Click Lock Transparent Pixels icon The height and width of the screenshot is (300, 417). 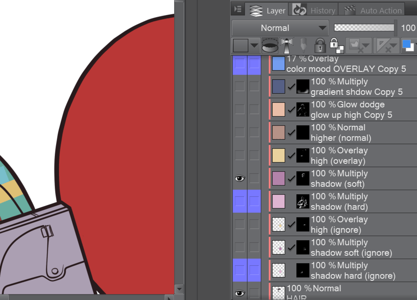[x=334, y=45]
